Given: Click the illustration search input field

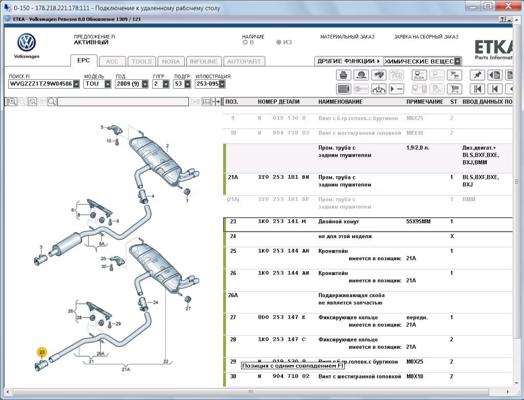Looking at the screenshot, I should [x=123, y=102].
